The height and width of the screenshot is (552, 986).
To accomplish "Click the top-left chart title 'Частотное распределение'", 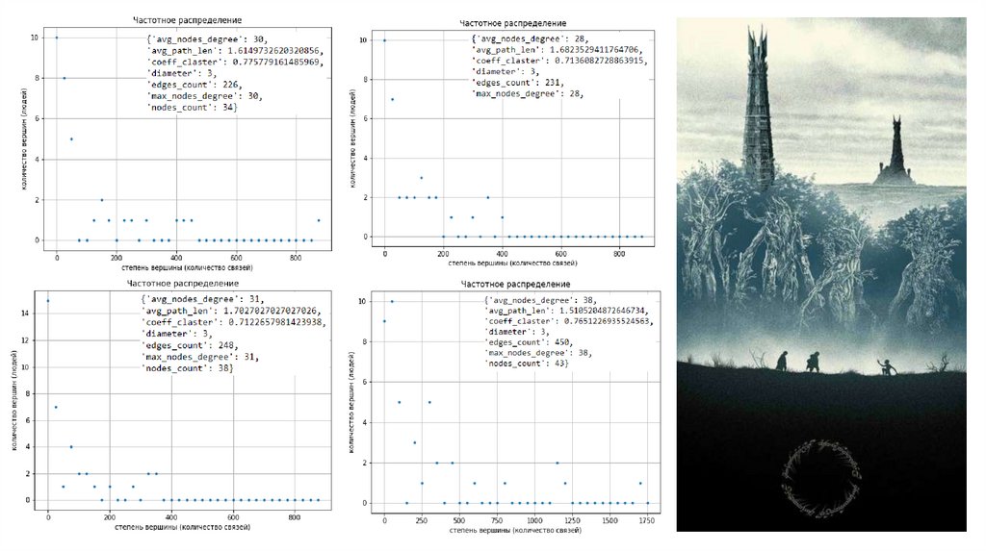I will 187,19.
